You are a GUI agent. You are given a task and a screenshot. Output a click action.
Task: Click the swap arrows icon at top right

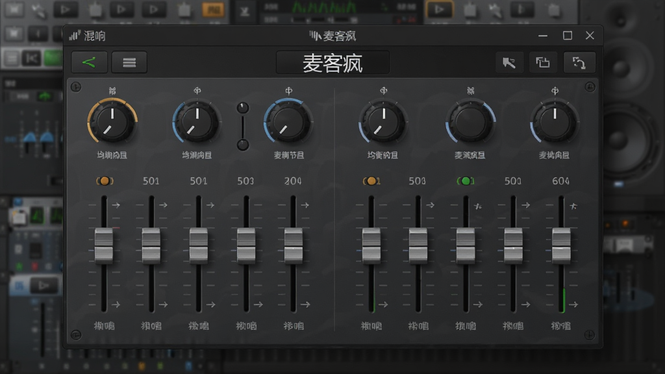coord(579,63)
